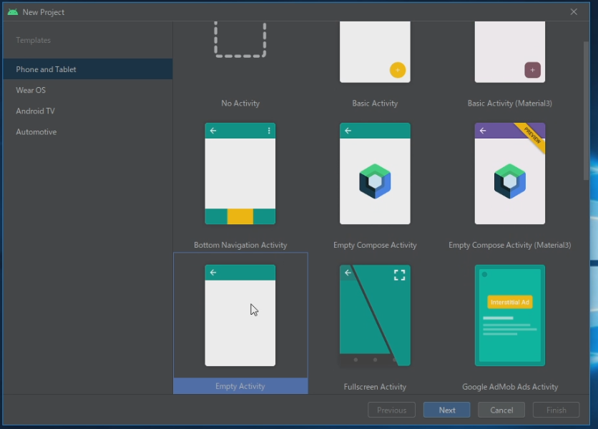Select the No Activity template thumbnail
This screenshot has height=429, width=598.
point(240,43)
